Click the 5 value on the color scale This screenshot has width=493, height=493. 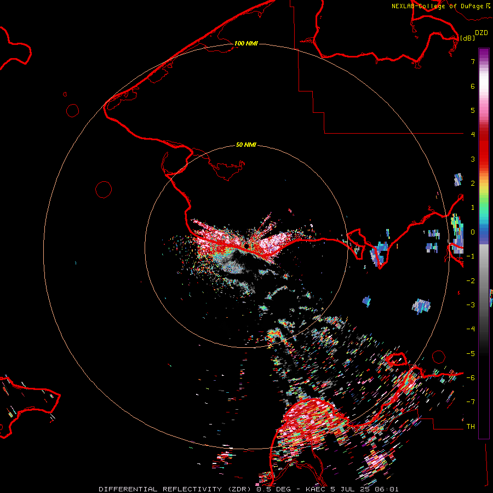click(473, 110)
